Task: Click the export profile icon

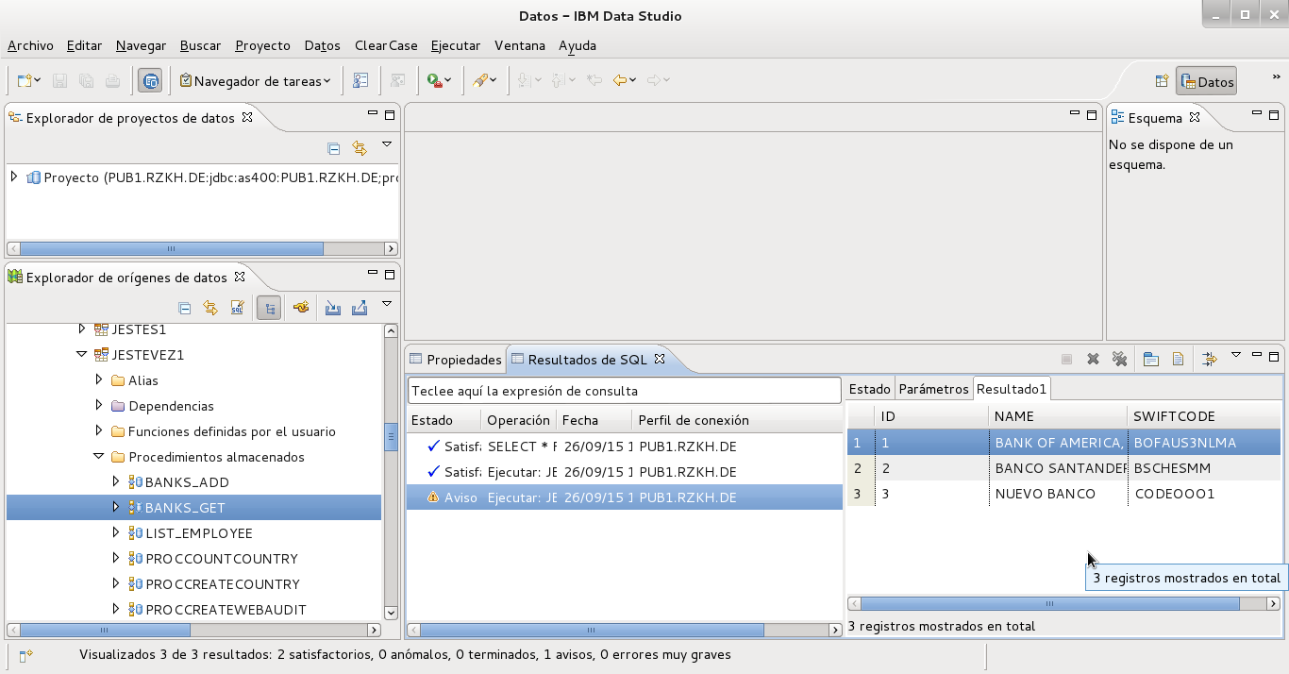Action: coord(360,308)
